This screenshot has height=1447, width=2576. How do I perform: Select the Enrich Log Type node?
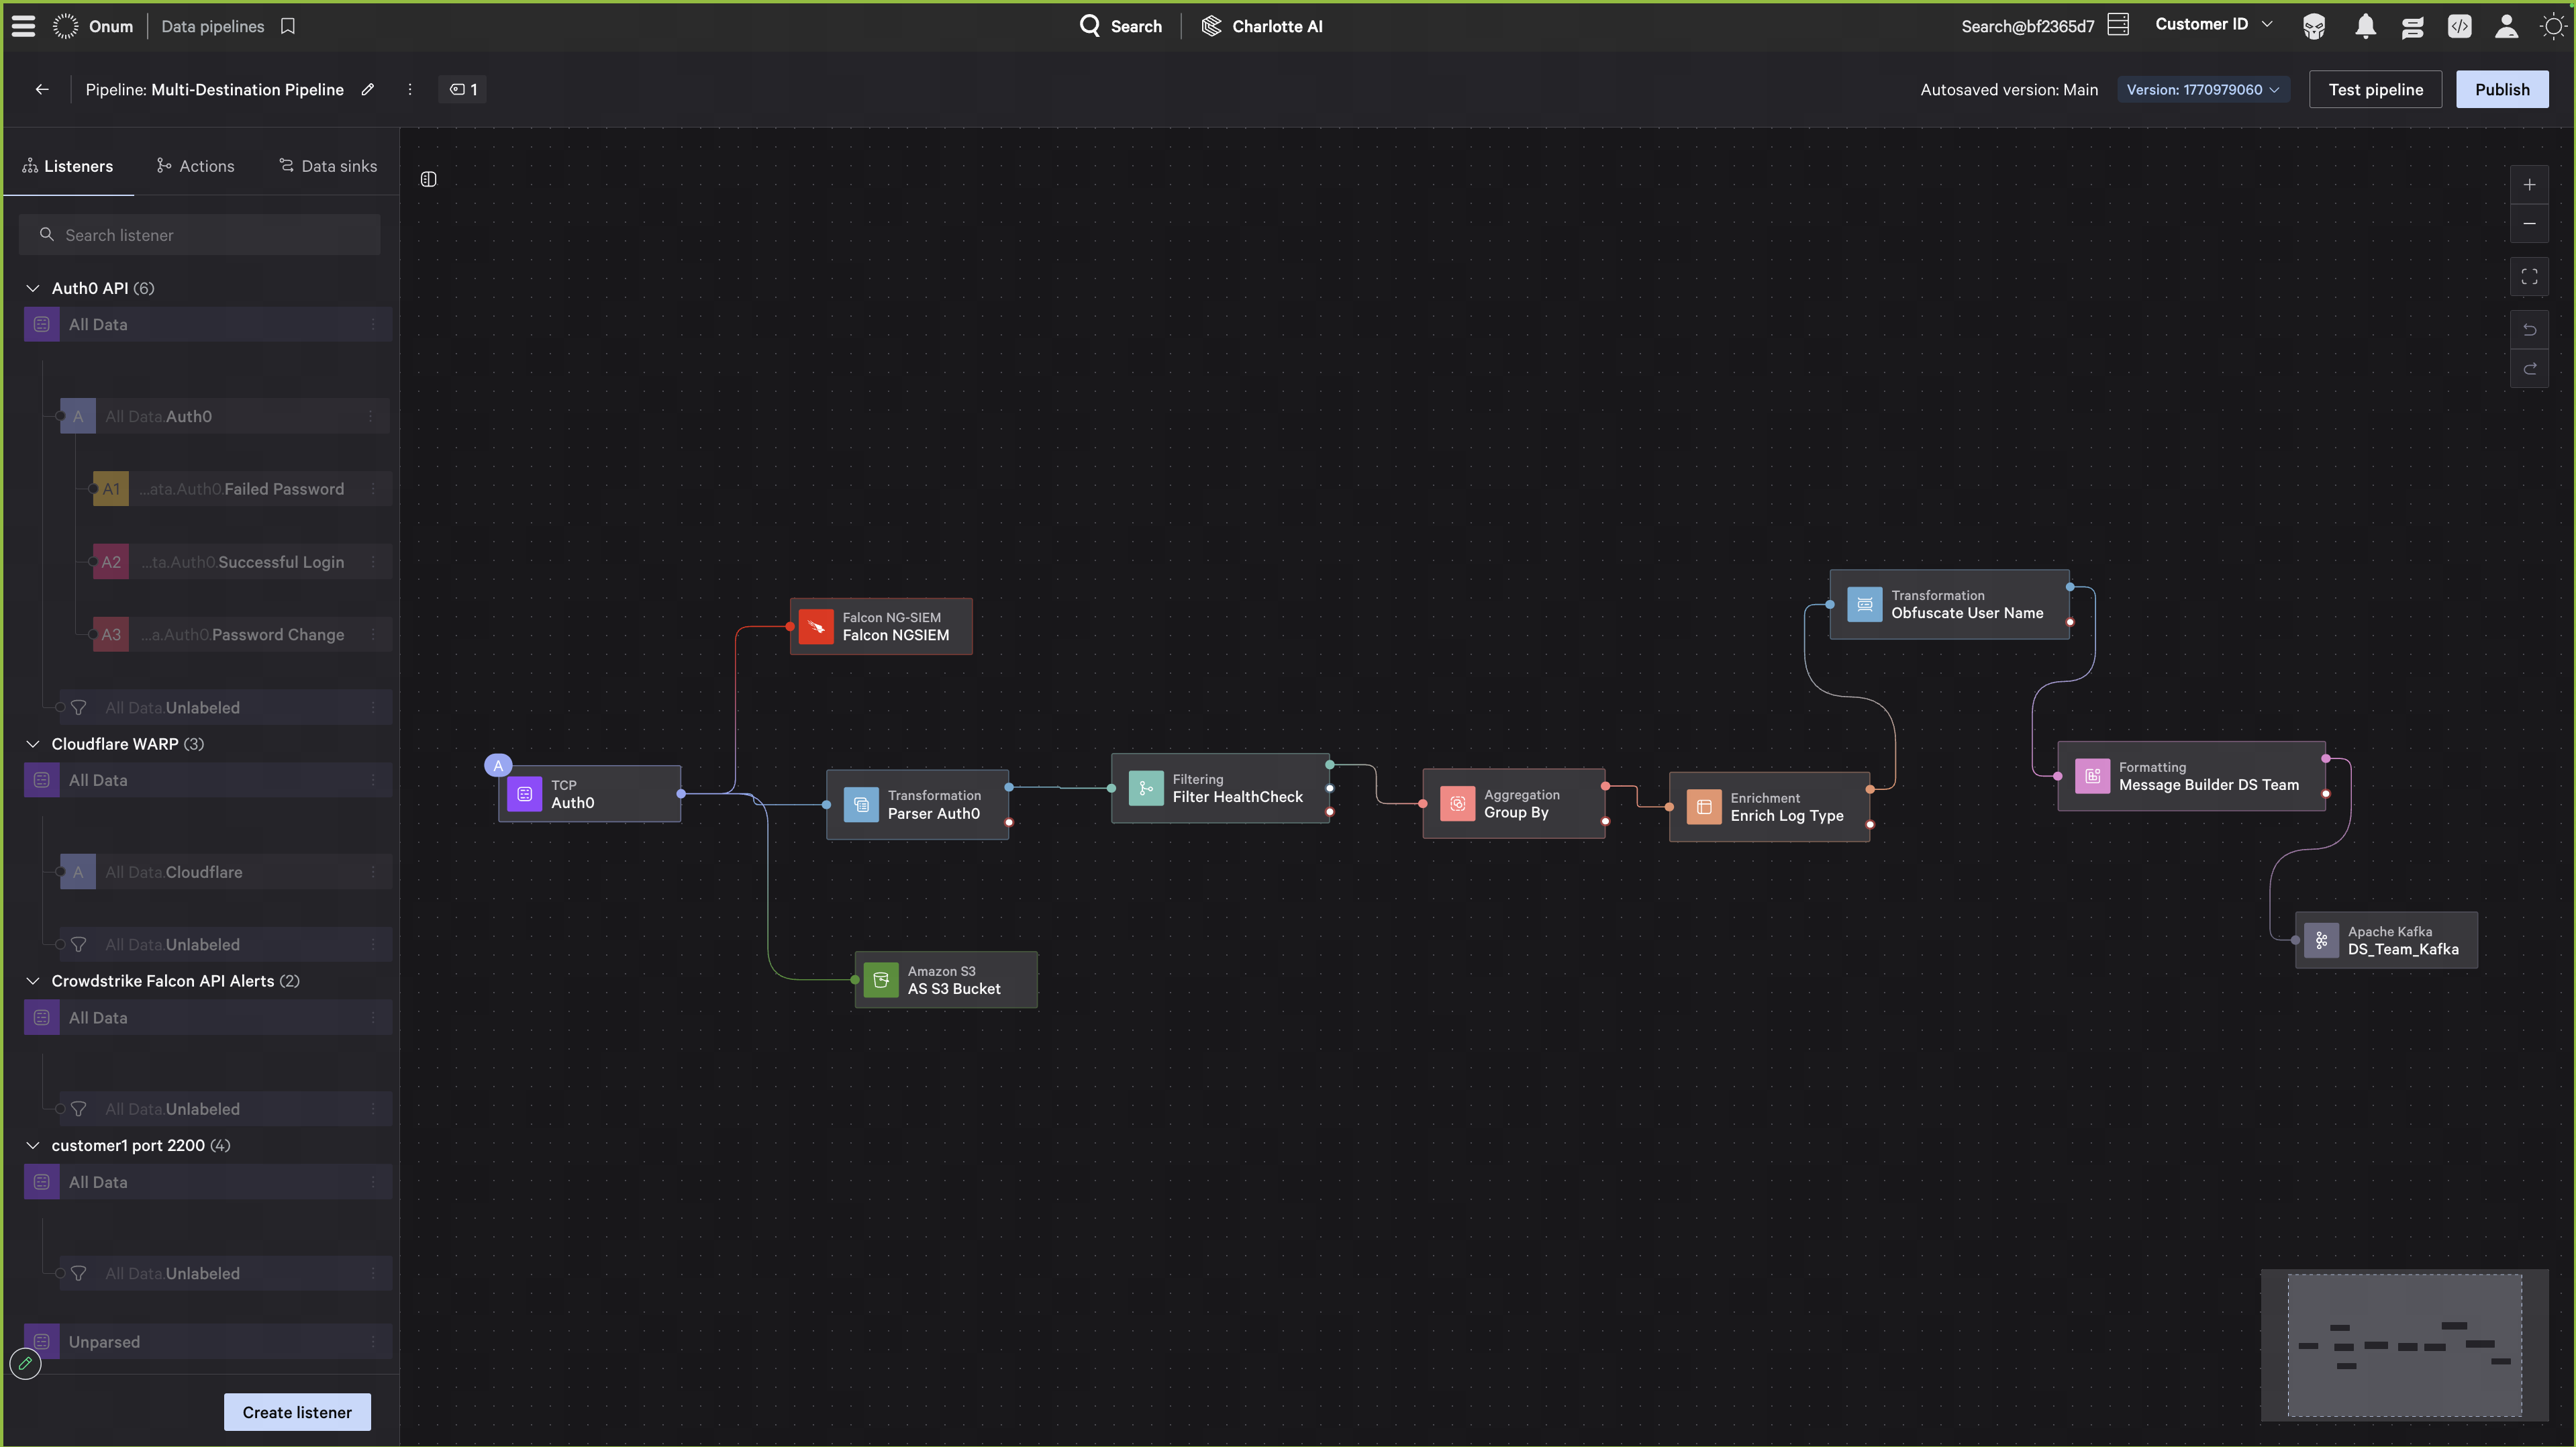coord(1769,806)
